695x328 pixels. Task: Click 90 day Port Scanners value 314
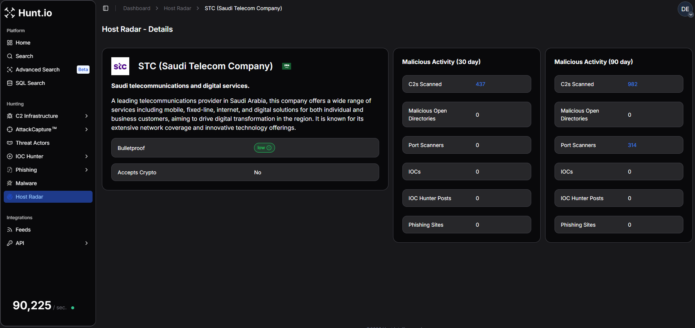[632, 145]
